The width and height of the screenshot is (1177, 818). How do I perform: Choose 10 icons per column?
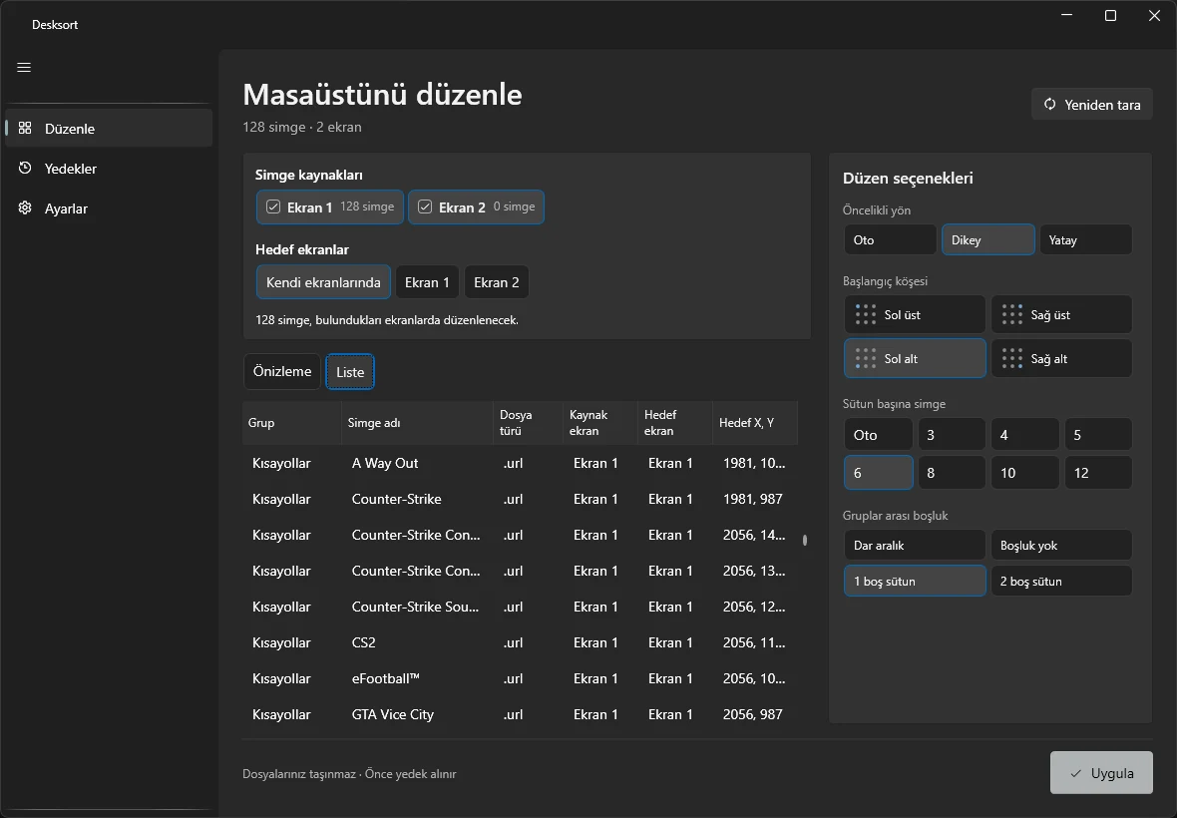tap(1024, 473)
